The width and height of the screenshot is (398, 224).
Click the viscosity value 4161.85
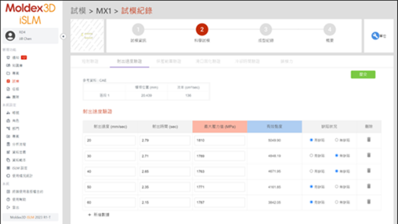click(x=274, y=187)
